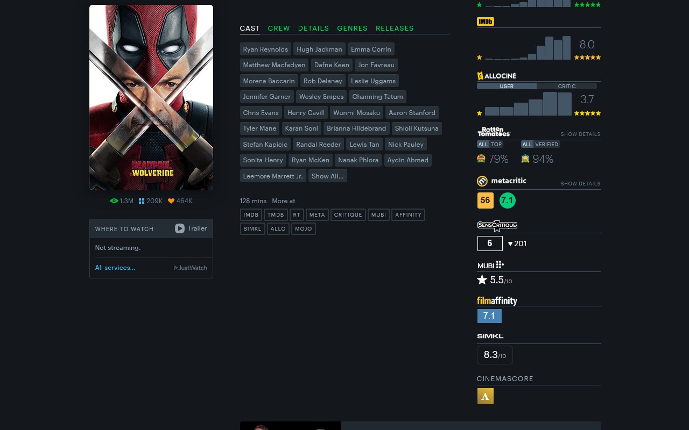Open the AFFINITY external link button
This screenshot has height=430, width=689.
coord(408,214)
